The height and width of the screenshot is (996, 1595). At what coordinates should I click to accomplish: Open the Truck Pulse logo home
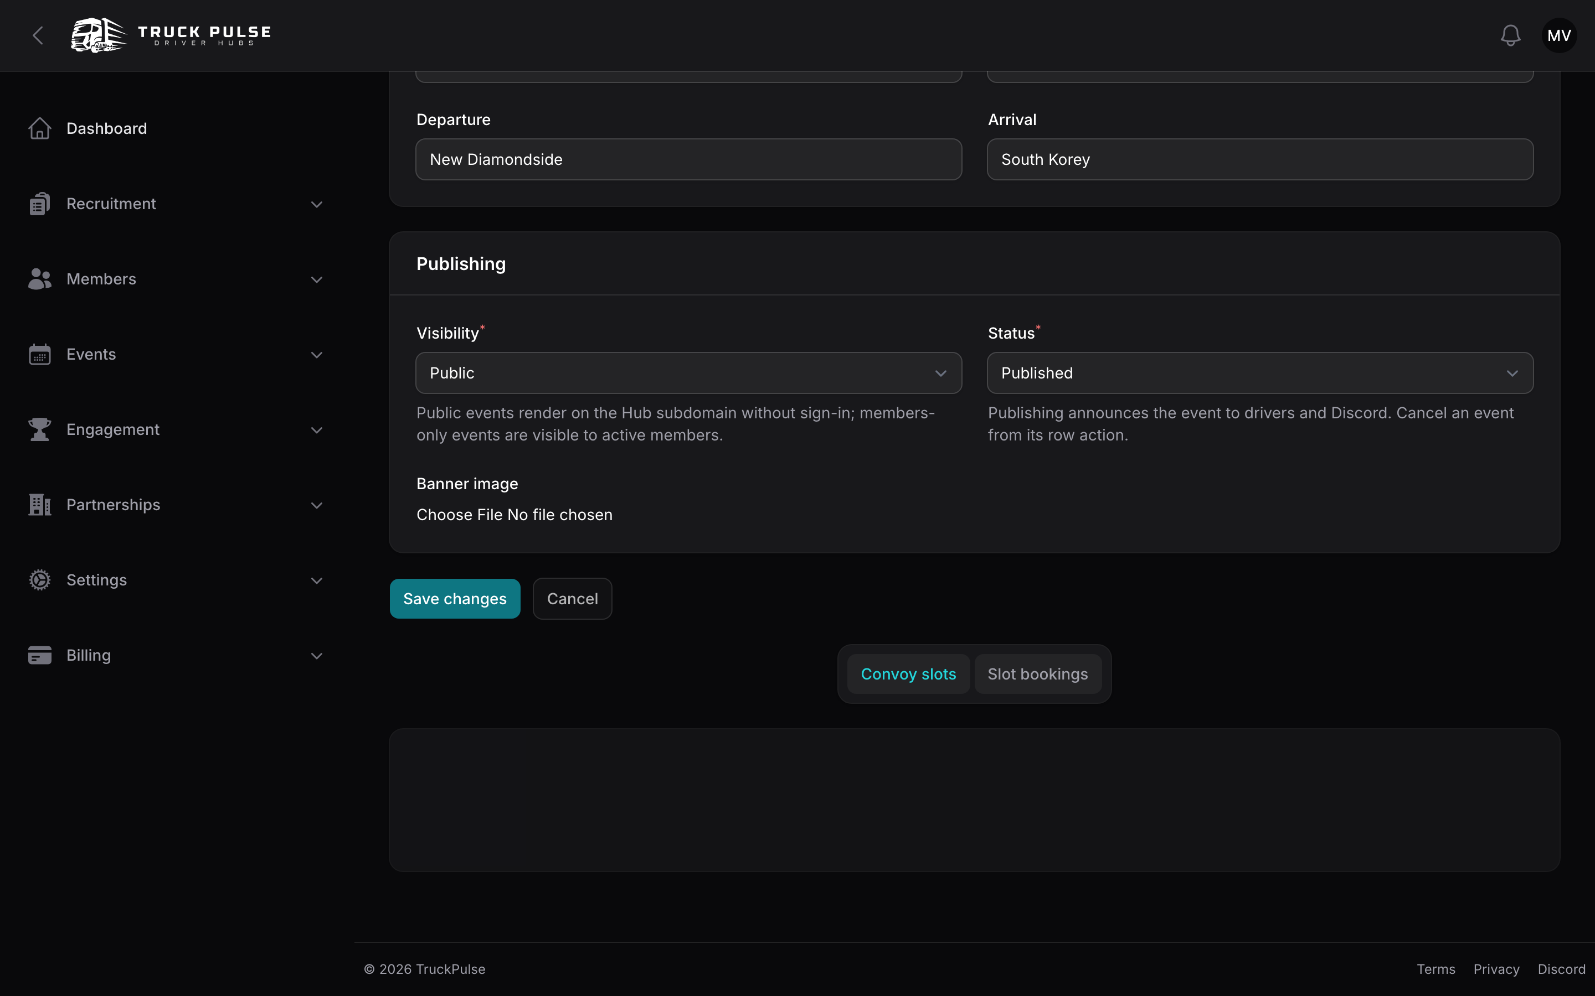(x=171, y=35)
